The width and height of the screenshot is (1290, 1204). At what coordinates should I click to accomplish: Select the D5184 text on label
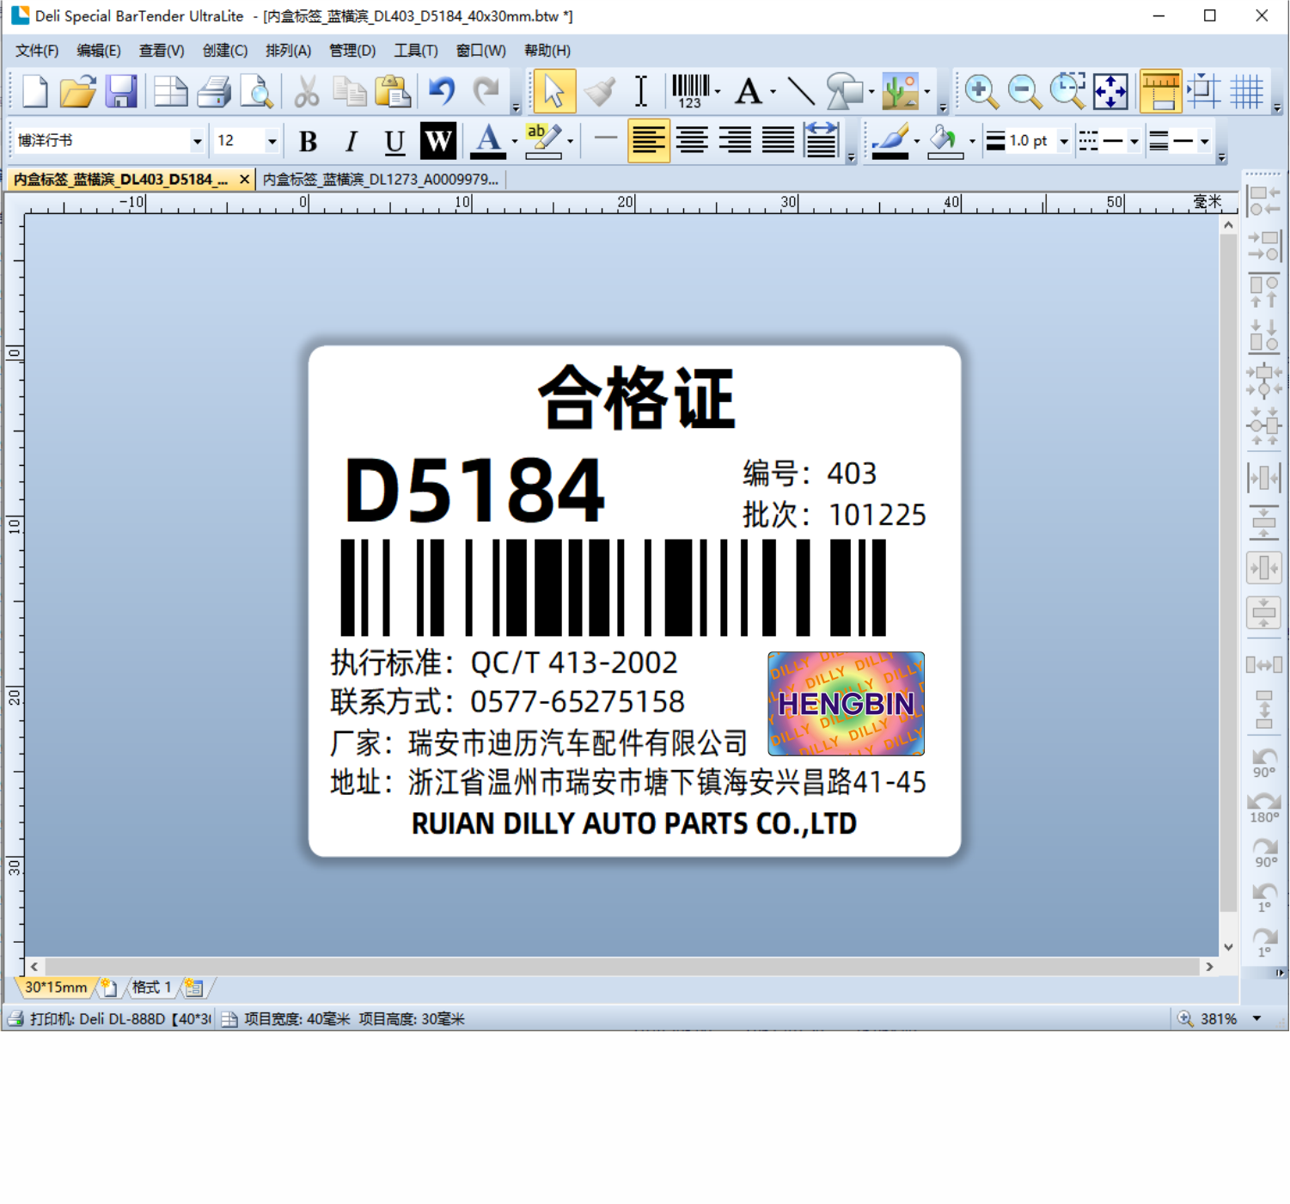point(474,490)
